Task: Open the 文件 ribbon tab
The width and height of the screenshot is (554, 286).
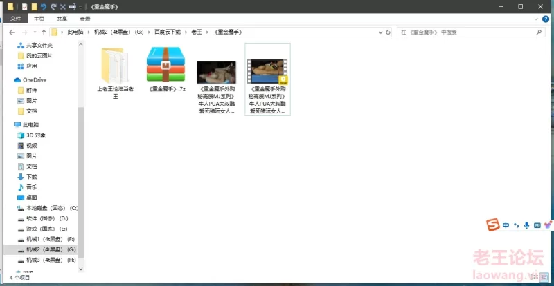Action: 15,19
